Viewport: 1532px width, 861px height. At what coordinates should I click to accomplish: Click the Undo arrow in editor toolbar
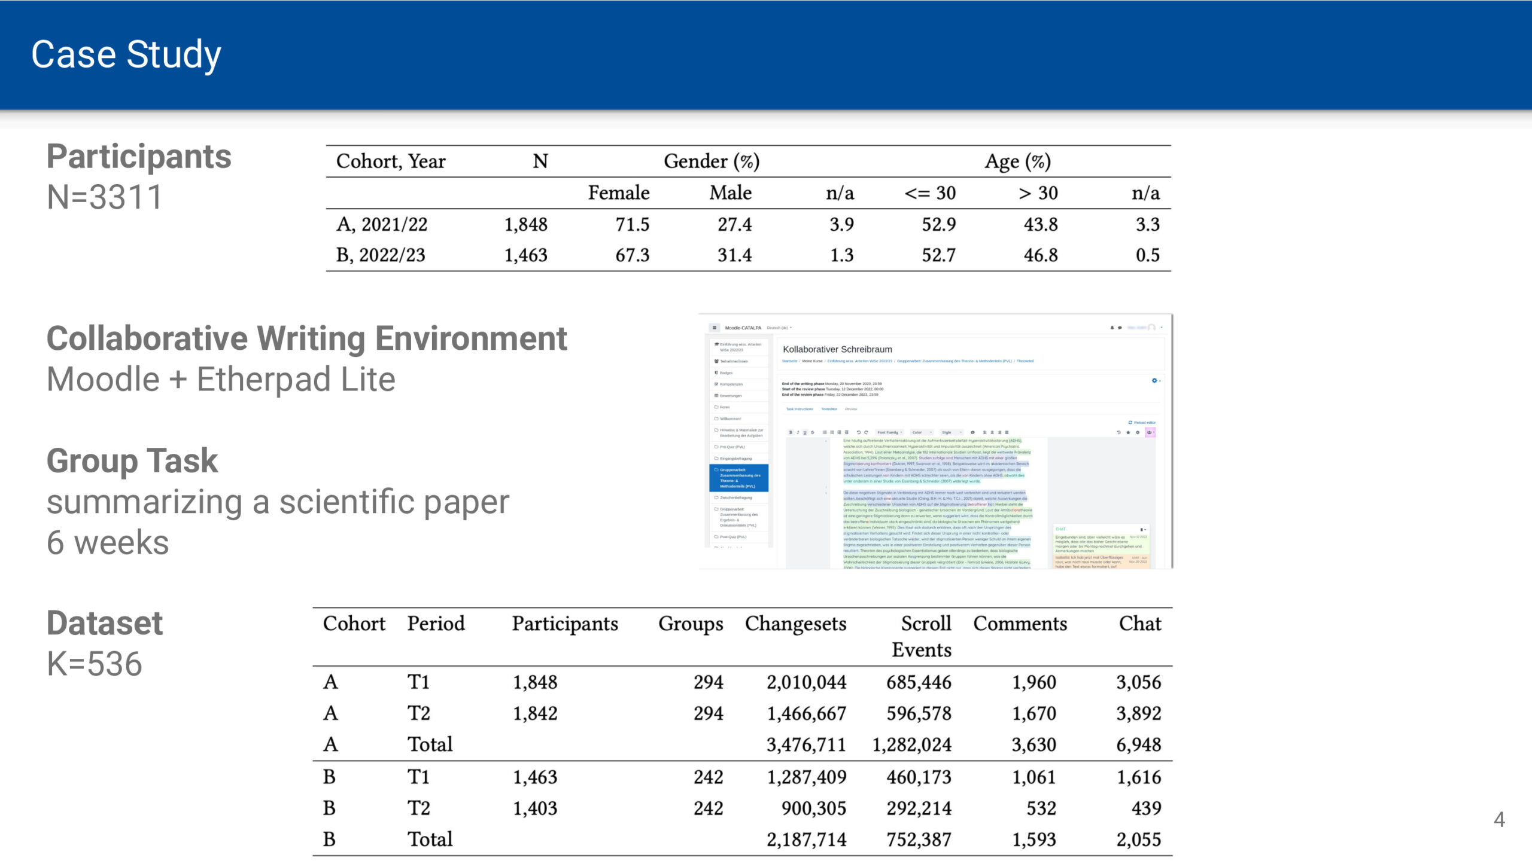point(859,432)
